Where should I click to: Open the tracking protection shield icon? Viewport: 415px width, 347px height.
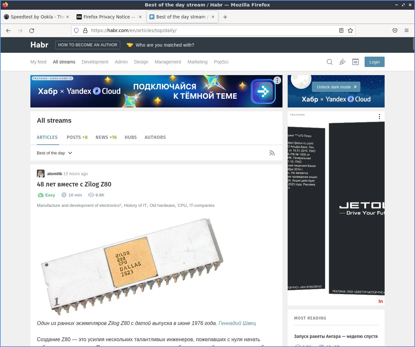[76, 30]
